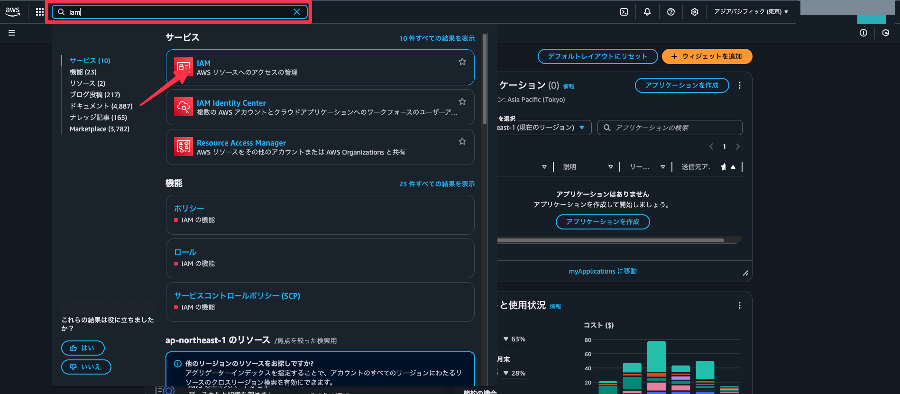Show all 10 service results
Screen dimensions: 900x394
click(x=437, y=38)
